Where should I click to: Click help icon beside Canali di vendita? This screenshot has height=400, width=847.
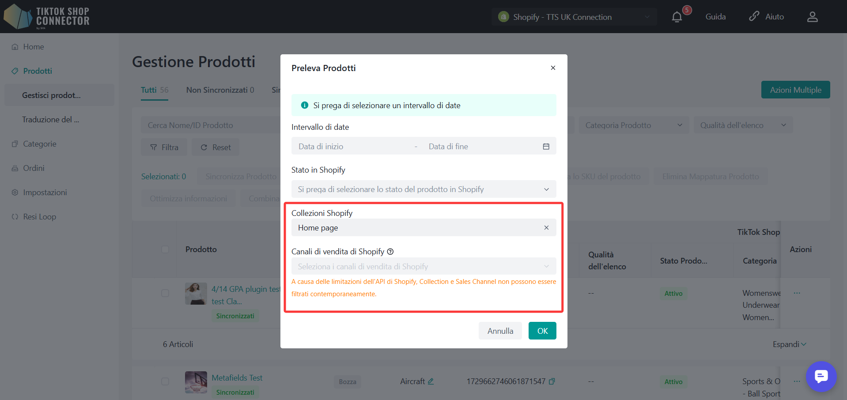coord(390,252)
